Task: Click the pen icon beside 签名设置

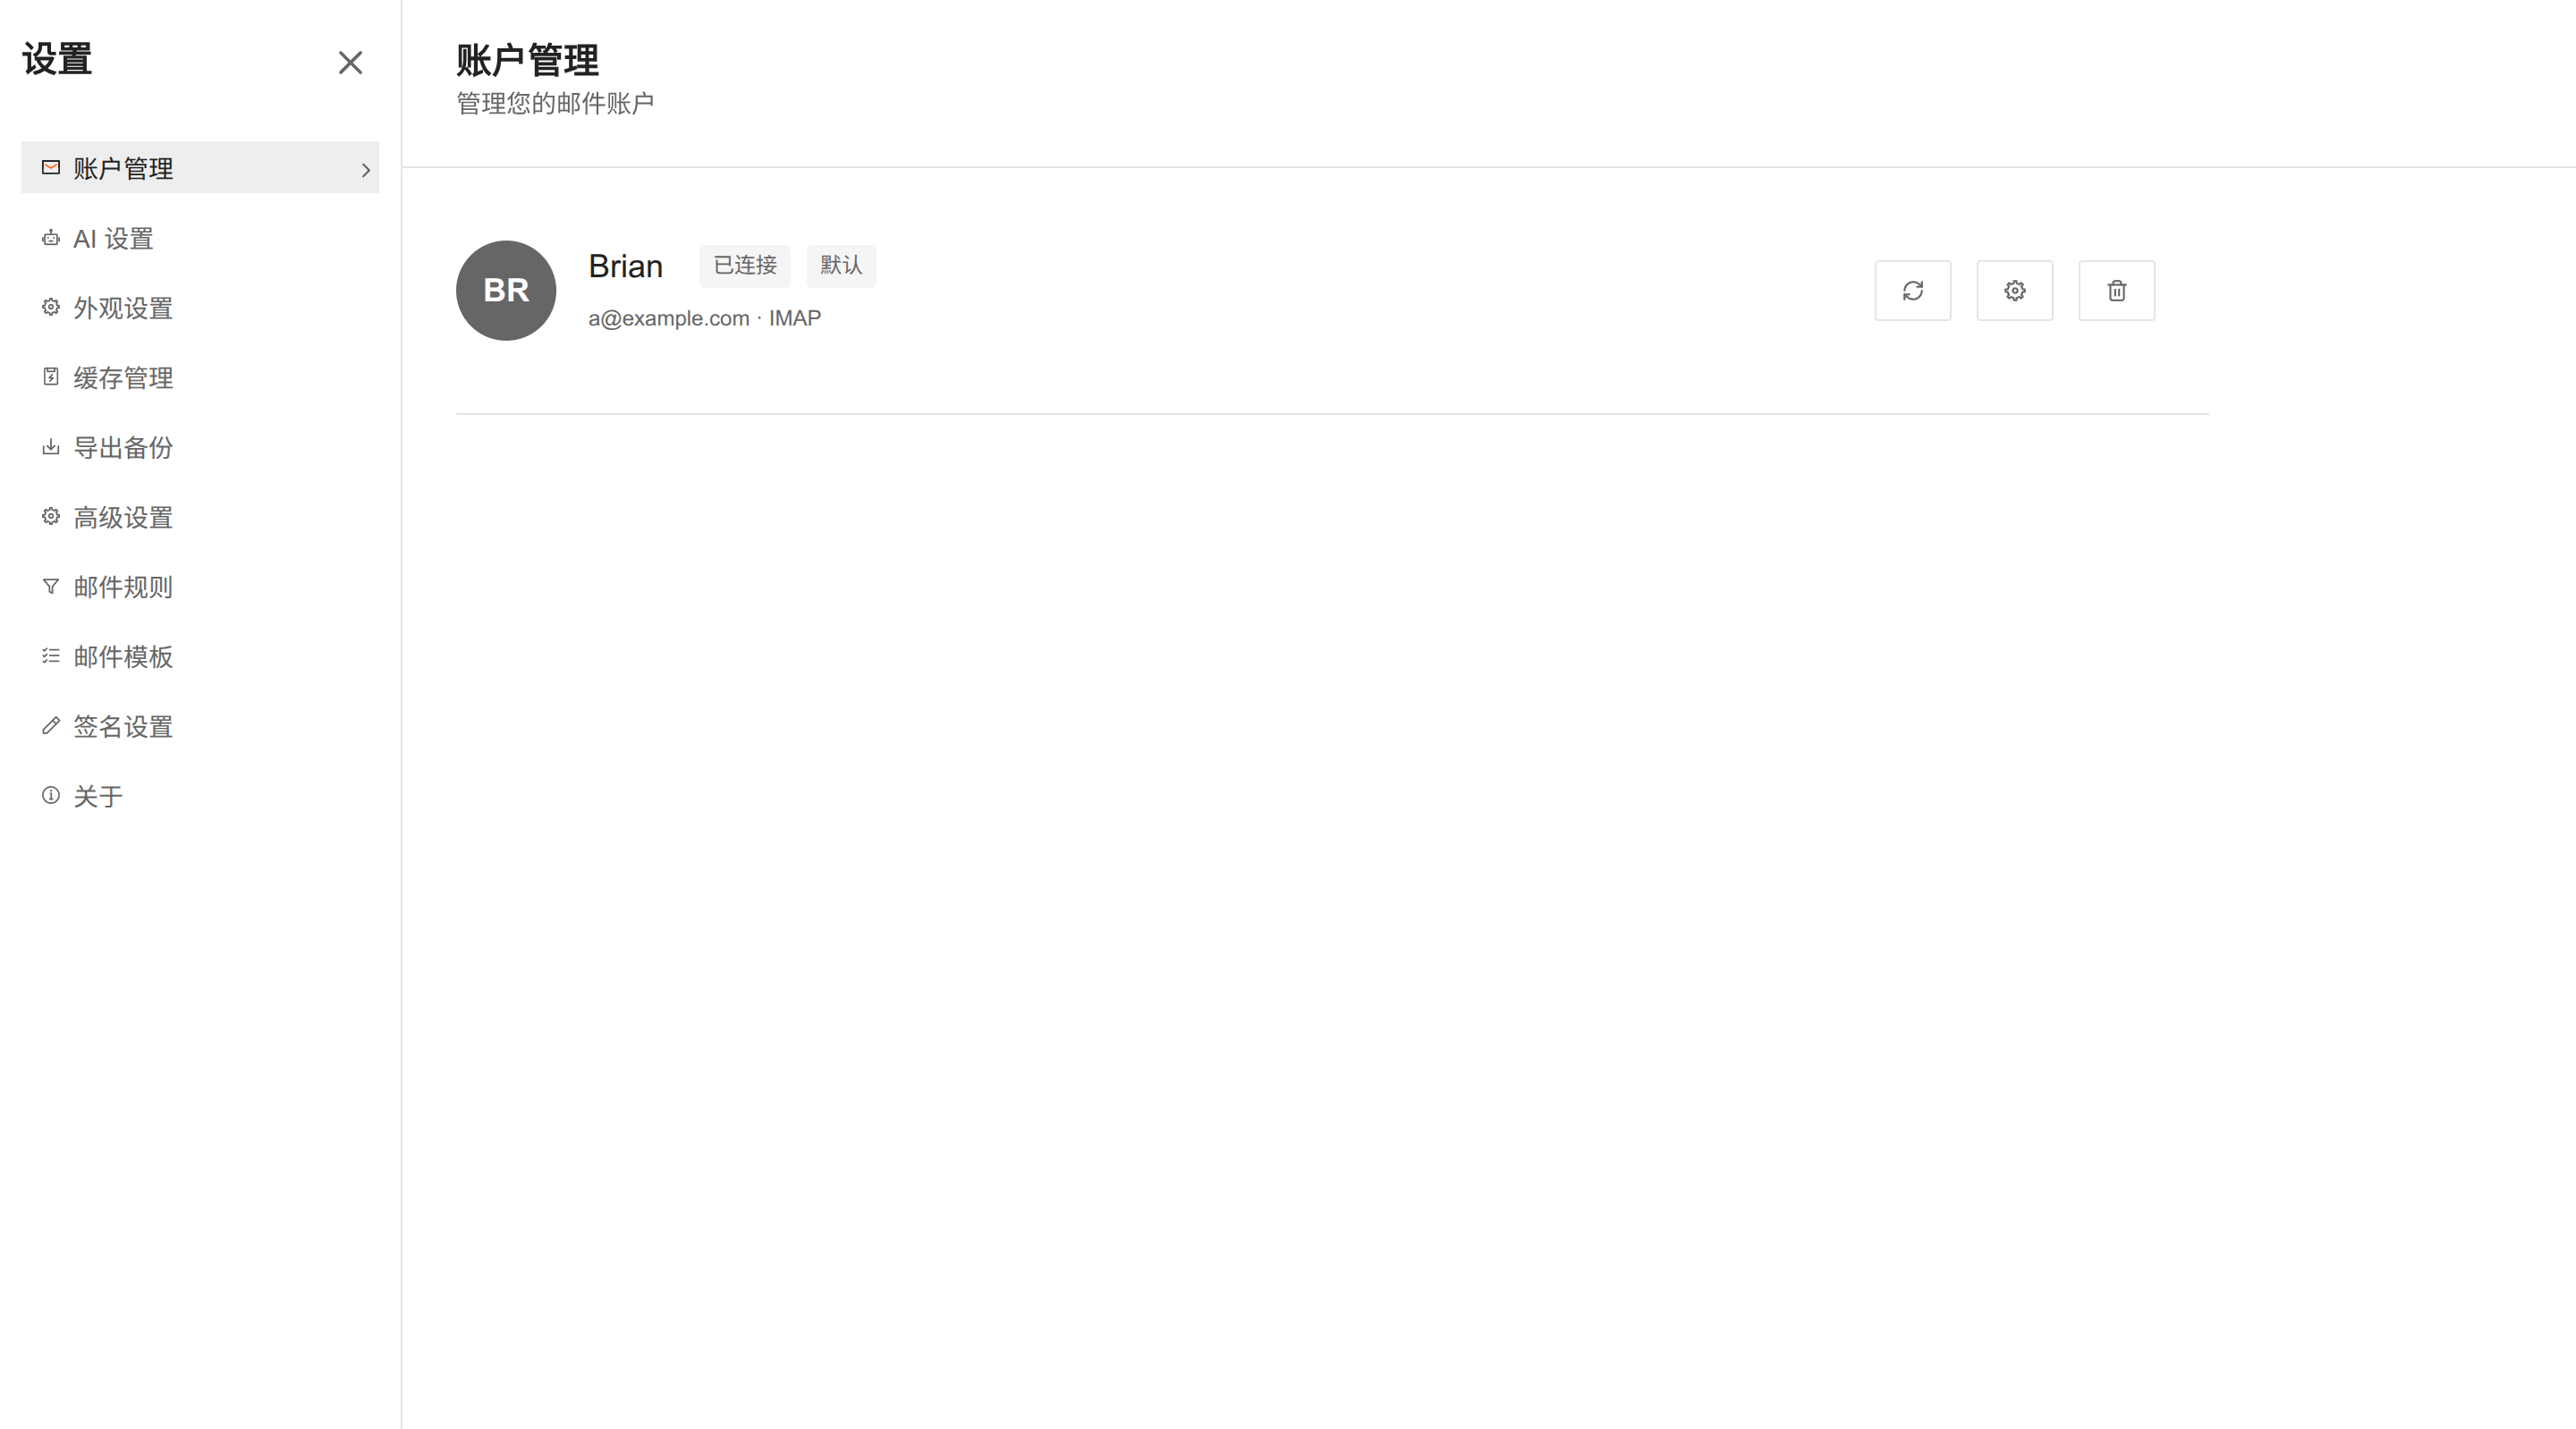Action: pyautogui.click(x=51, y=725)
